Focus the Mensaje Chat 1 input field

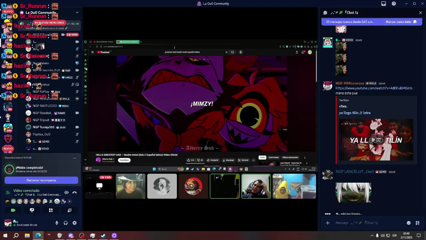[369, 223]
